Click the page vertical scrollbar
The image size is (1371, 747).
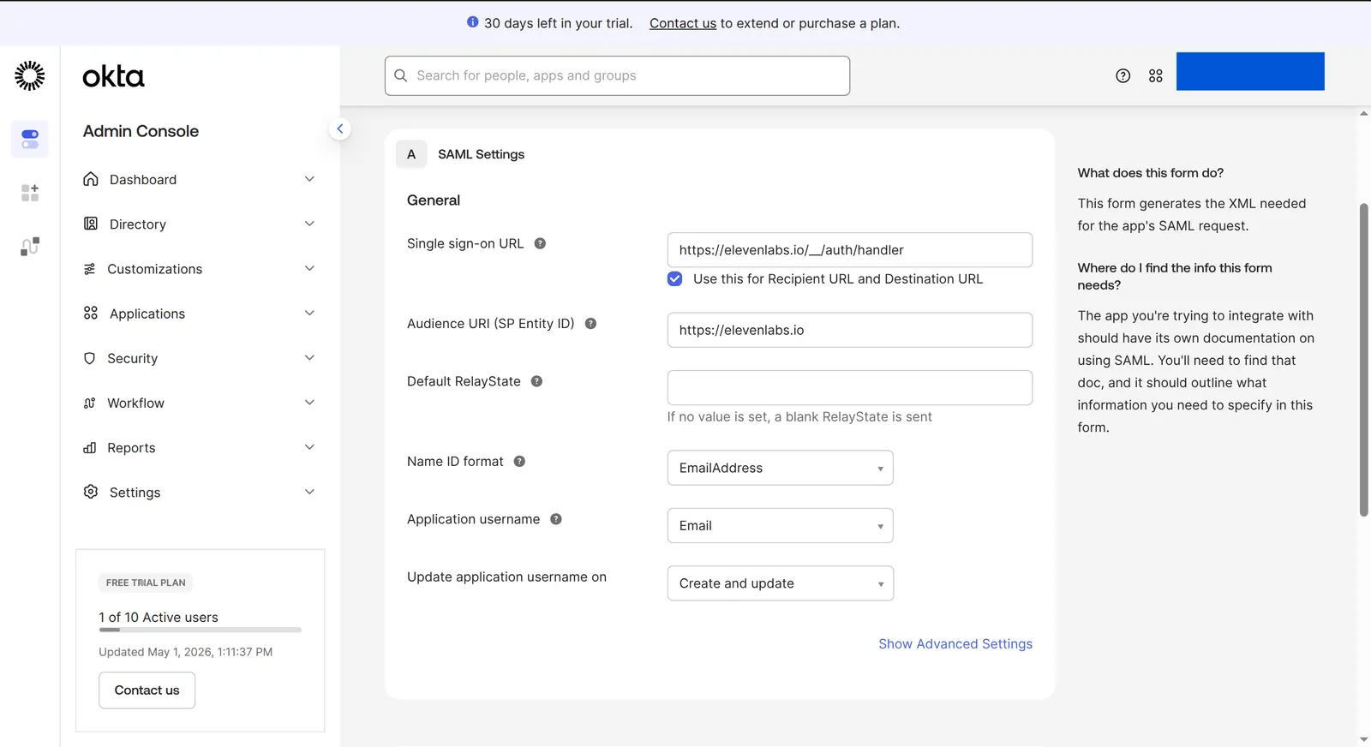tap(1364, 360)
